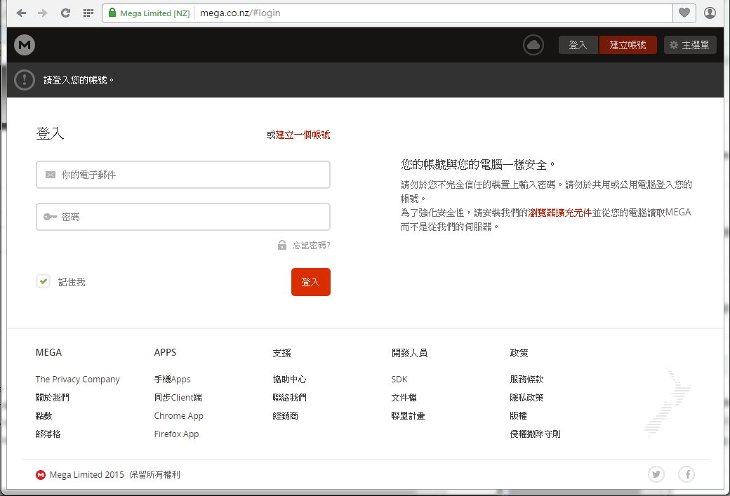Bookmark the page with the heart icon
This screenshot has height=496, width=730.
pos(684,13)
